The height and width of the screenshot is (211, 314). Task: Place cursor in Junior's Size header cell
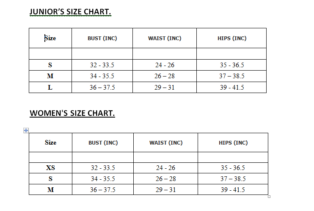pyautogui.click(x=50, y=38)
